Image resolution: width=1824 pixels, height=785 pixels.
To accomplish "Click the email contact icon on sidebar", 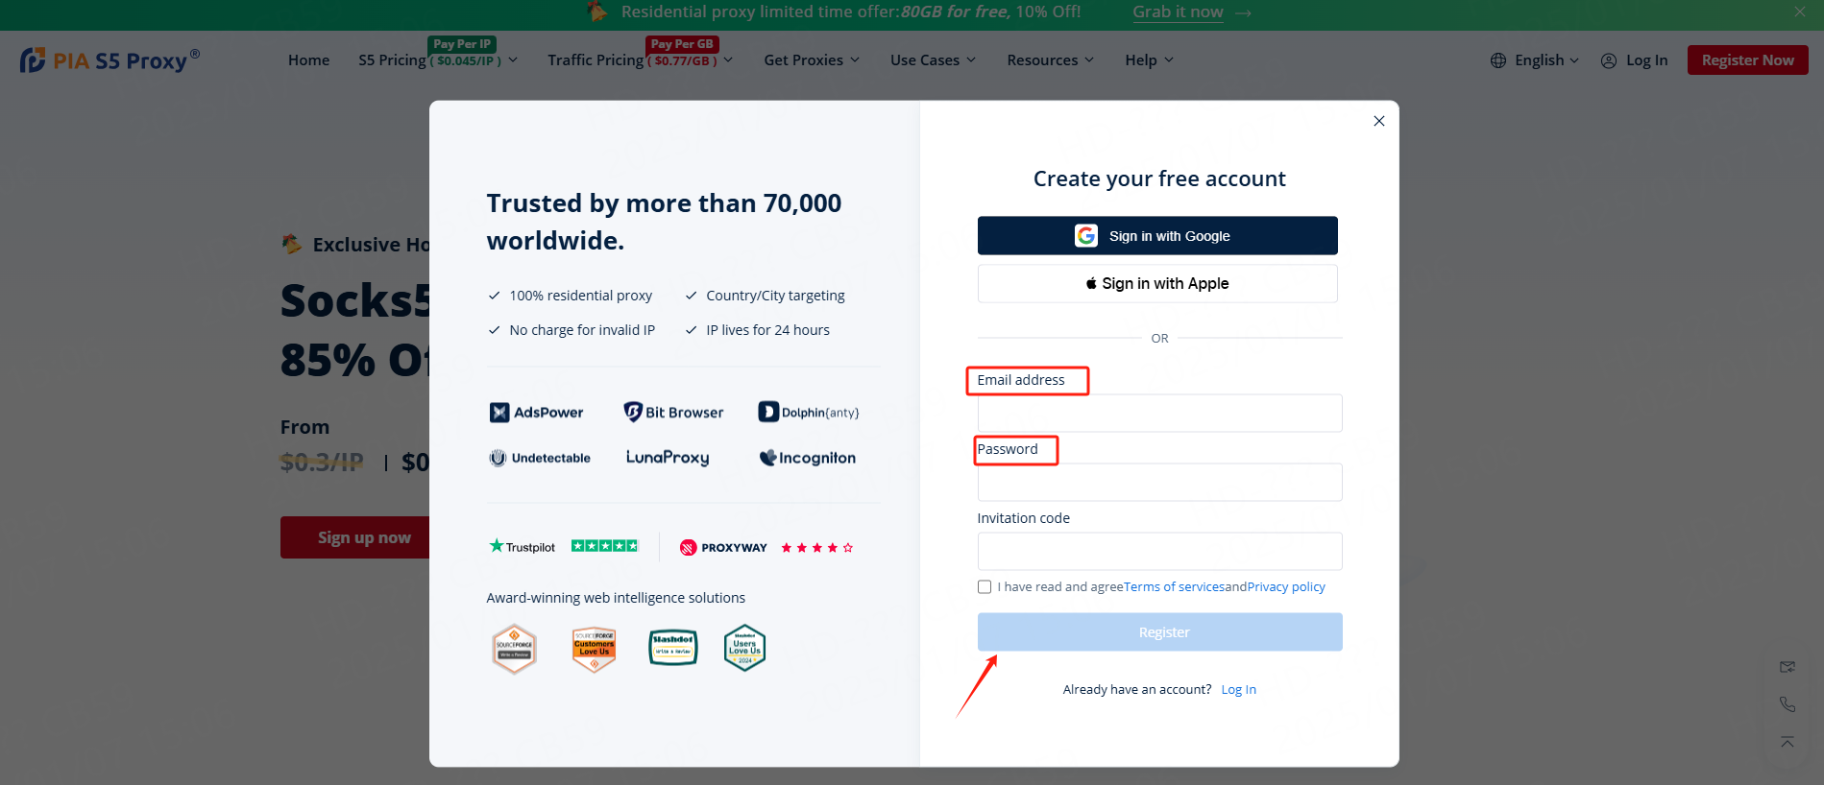I will coord(1787,667).
